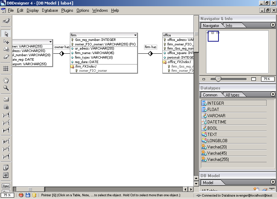277x199 pixels.
Task: Click the Sync button in toolbar
Action: point(6,186)
